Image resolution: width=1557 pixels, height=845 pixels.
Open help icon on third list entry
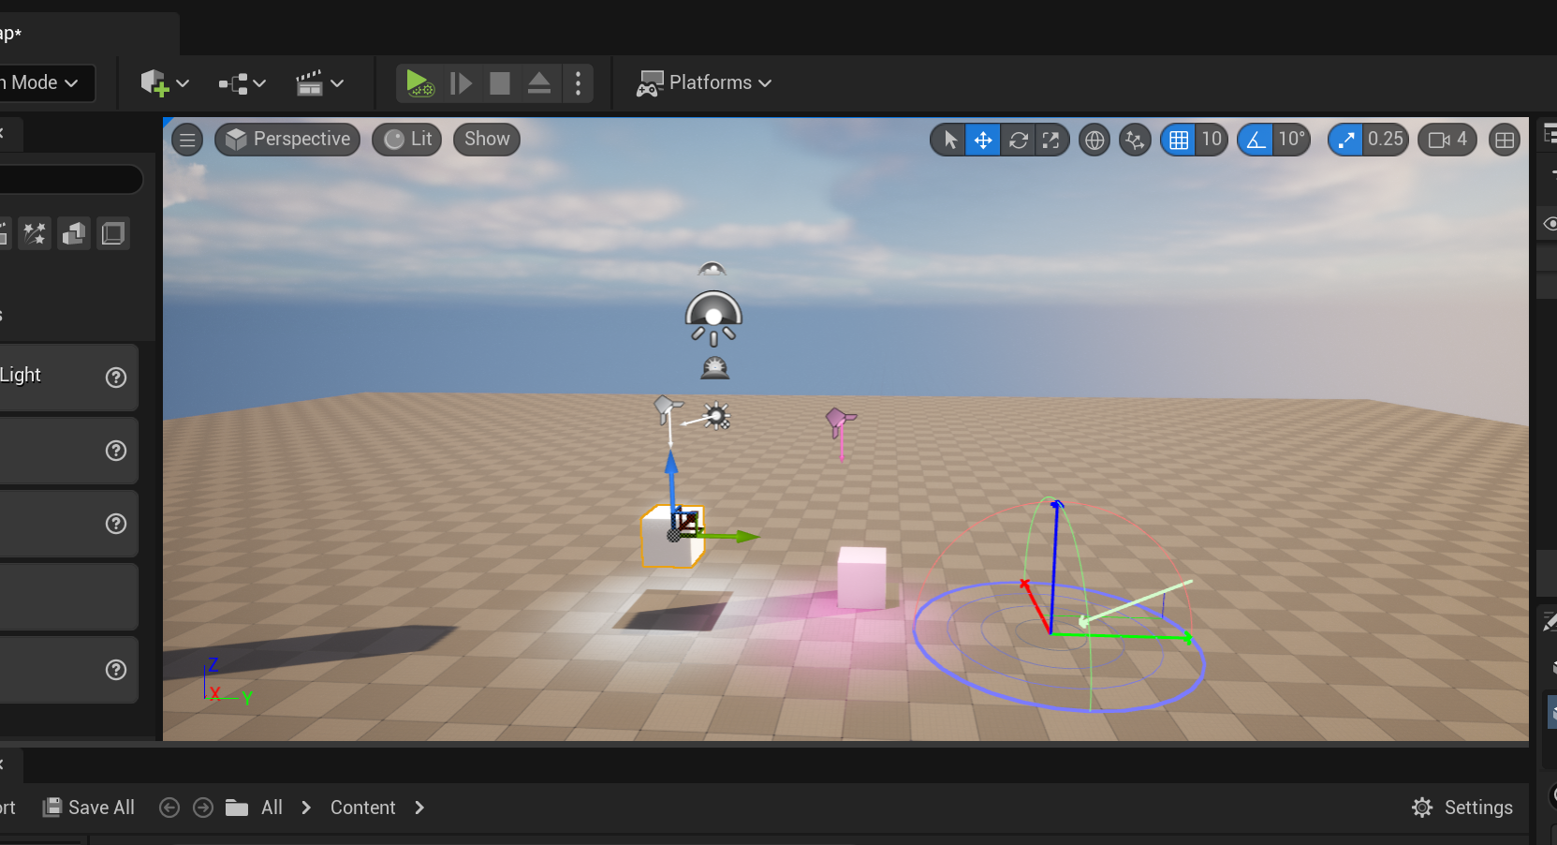point(116,524)
